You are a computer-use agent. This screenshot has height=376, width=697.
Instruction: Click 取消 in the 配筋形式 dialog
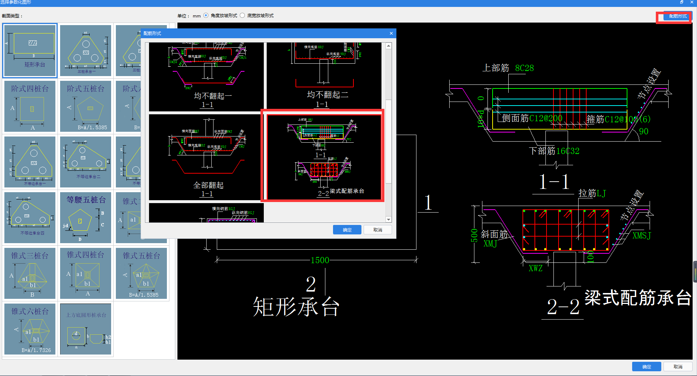(377, 230)
